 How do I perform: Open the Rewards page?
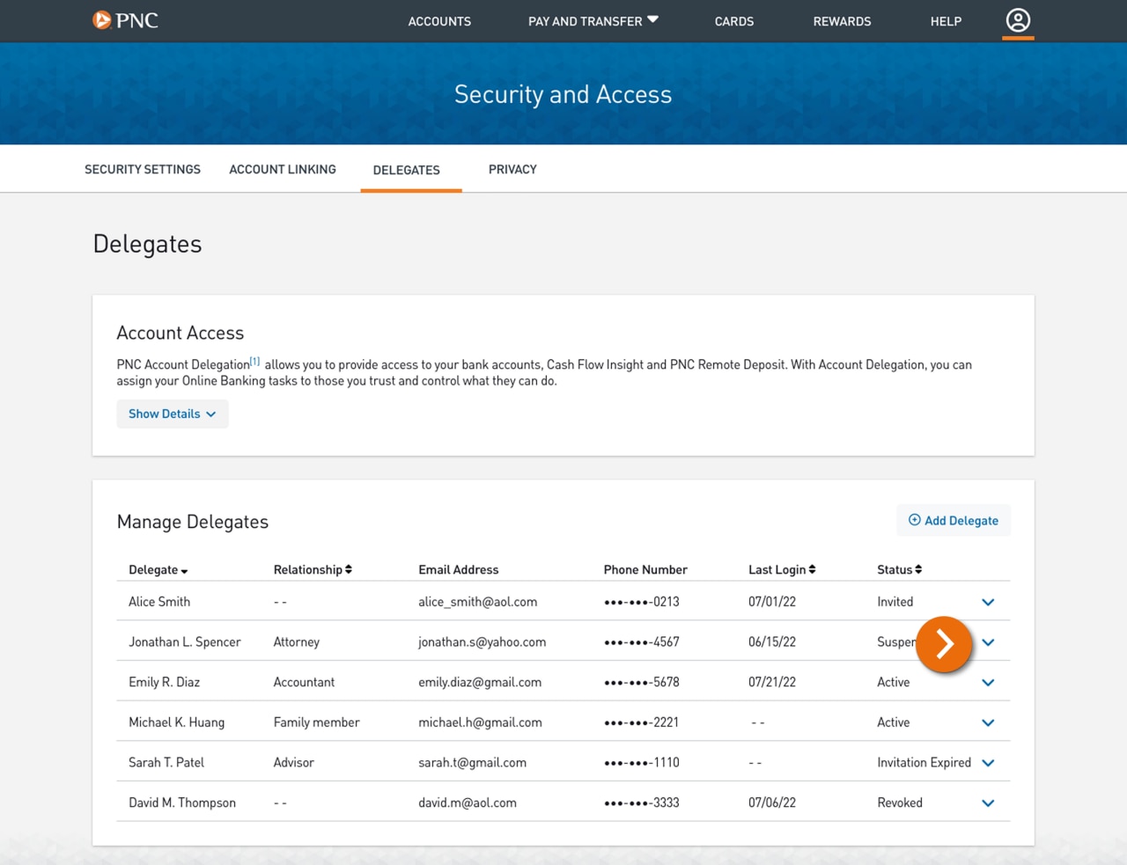[x=842, y=20]
